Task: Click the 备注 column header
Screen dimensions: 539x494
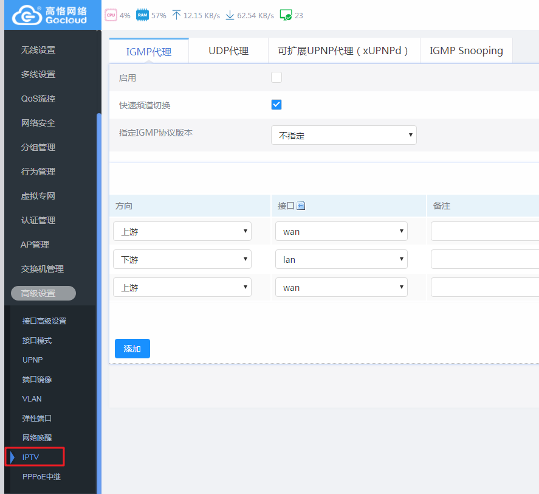Action: [x=483, y=206]
